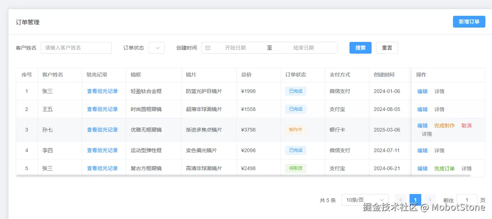
Task: Click the 客户姓名 name input field
Action: pos(76,48)
